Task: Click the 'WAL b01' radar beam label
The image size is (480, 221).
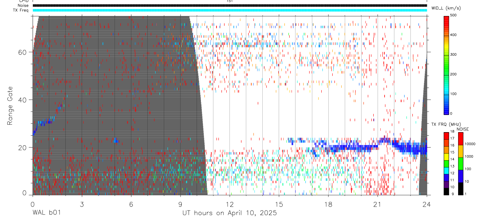Action: [46, 213]
